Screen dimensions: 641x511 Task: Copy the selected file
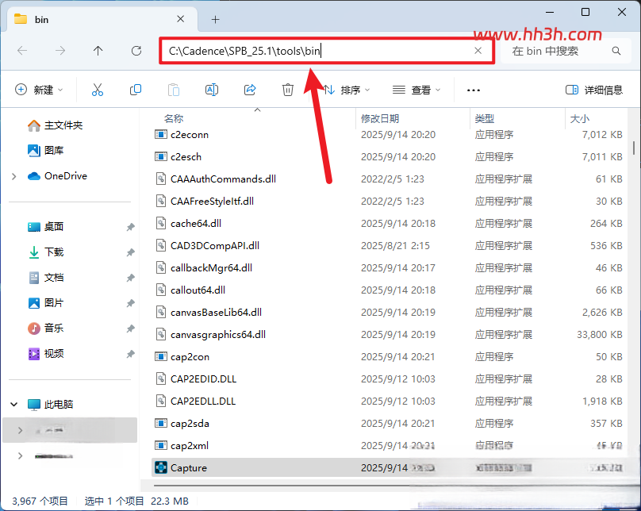pos(136,90)
